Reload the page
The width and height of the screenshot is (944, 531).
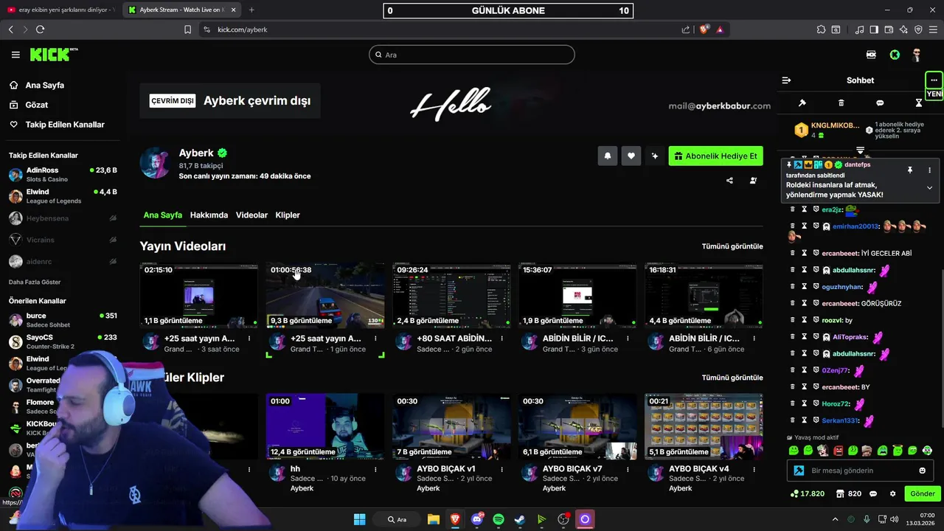40,29
